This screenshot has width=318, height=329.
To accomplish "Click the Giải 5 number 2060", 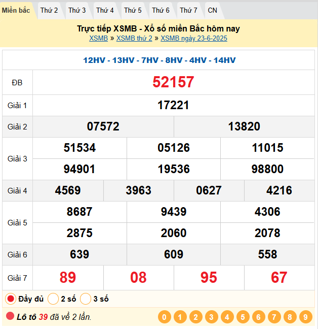I will (x=174, y=233).
